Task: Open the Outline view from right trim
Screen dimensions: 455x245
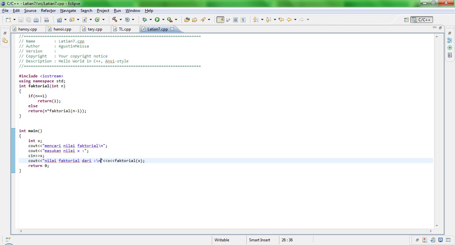Action: [x=450, y=41]
